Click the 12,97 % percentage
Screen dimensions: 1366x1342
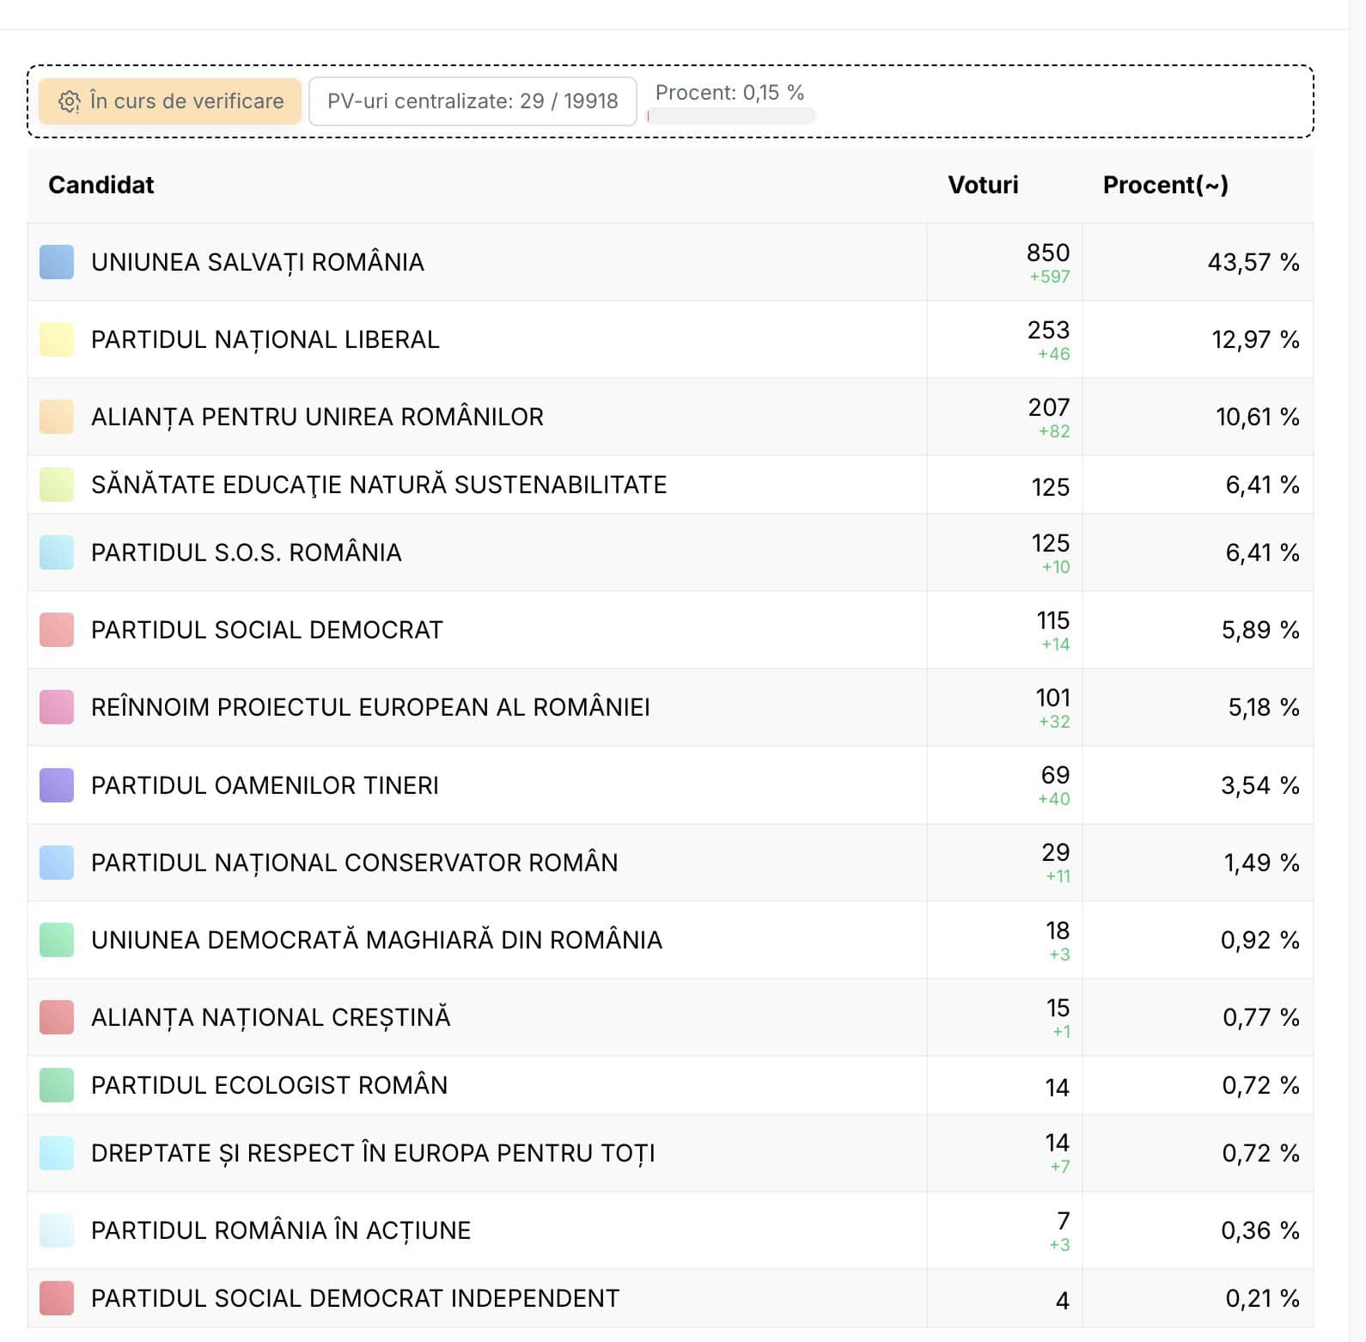(x=1255, y=339)
